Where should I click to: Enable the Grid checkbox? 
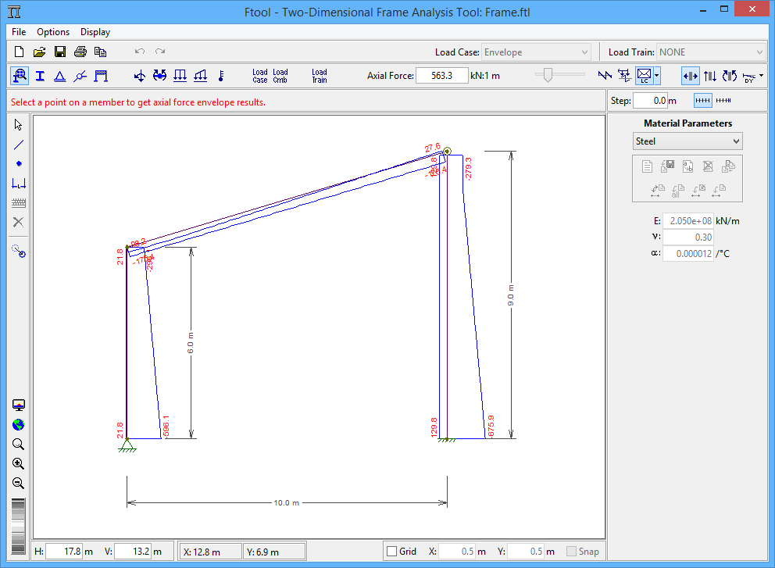(x=392, y=552)
